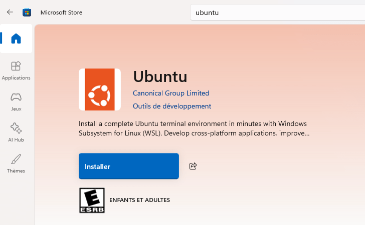Open the AI Hub sidebar section
This screenshot has height=225, width=365.
click(16, 133)
